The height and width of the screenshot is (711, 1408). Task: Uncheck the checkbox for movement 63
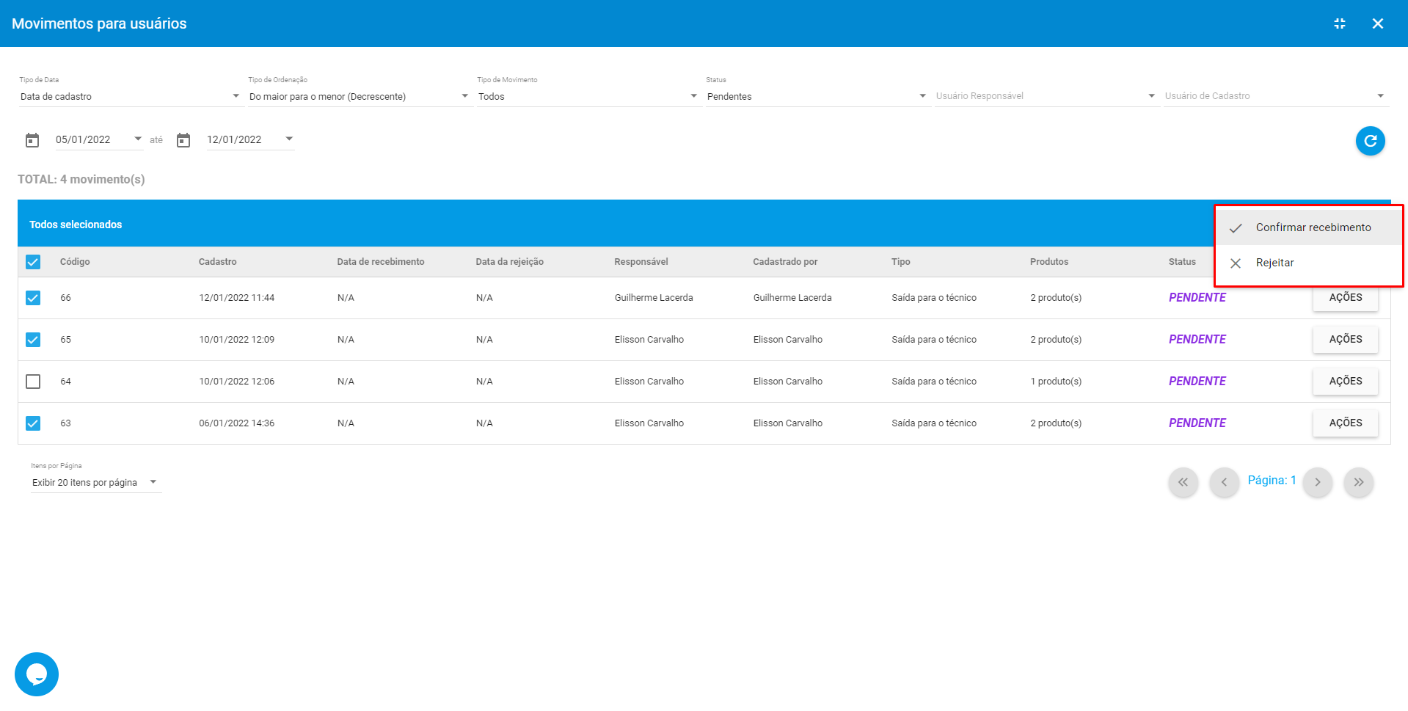coord(33,423)
